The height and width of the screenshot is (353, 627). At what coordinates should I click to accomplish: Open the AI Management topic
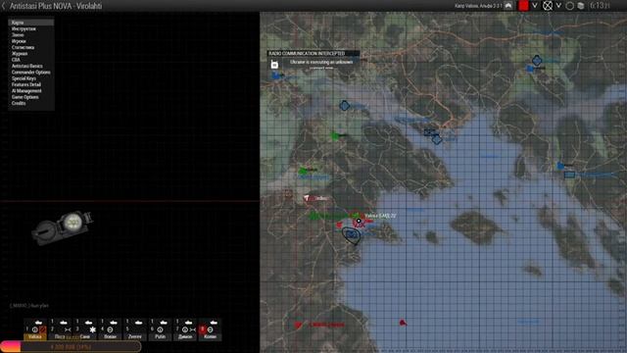pos(26,91)
